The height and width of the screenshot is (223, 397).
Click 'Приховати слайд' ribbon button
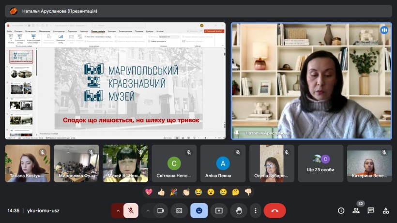61,39
